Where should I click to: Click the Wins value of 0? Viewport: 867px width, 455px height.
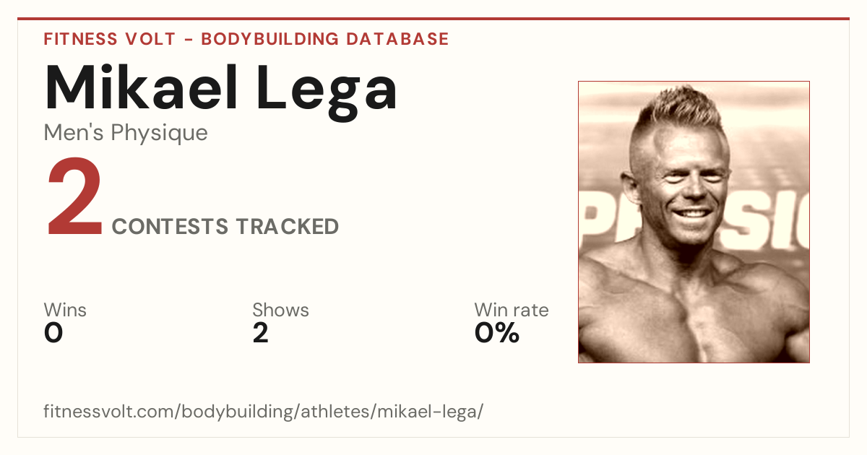(53, 334)
